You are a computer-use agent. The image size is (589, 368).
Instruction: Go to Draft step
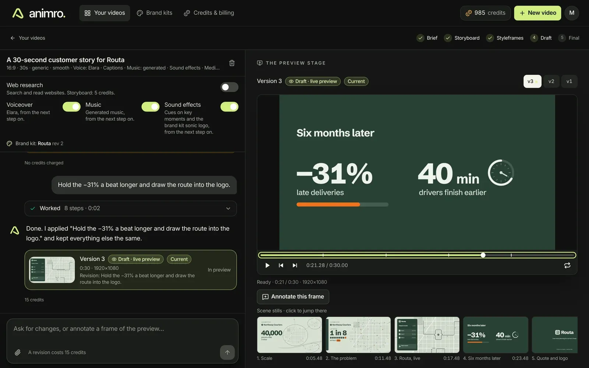click(541, 38)
